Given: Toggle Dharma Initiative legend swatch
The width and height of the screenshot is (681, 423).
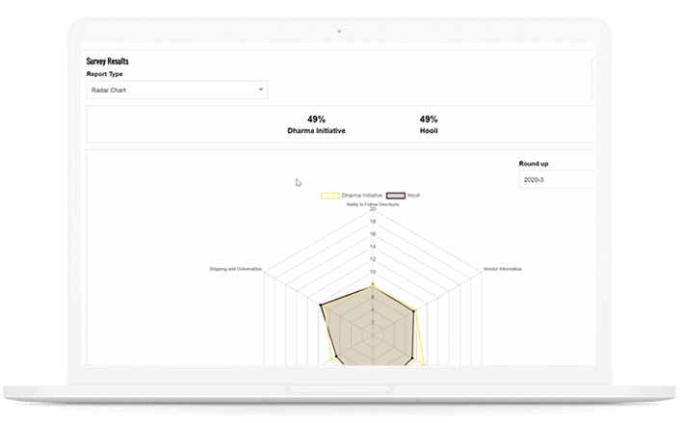Looking at the screenshot, I should click(x=330, y=196).
